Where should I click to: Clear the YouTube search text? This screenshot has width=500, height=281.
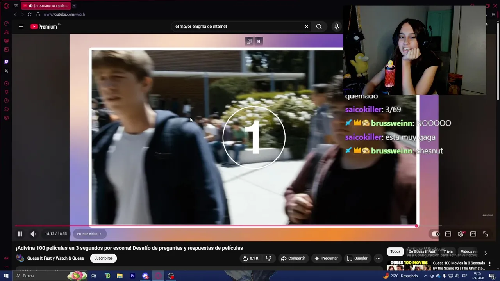tap(306, 27)
